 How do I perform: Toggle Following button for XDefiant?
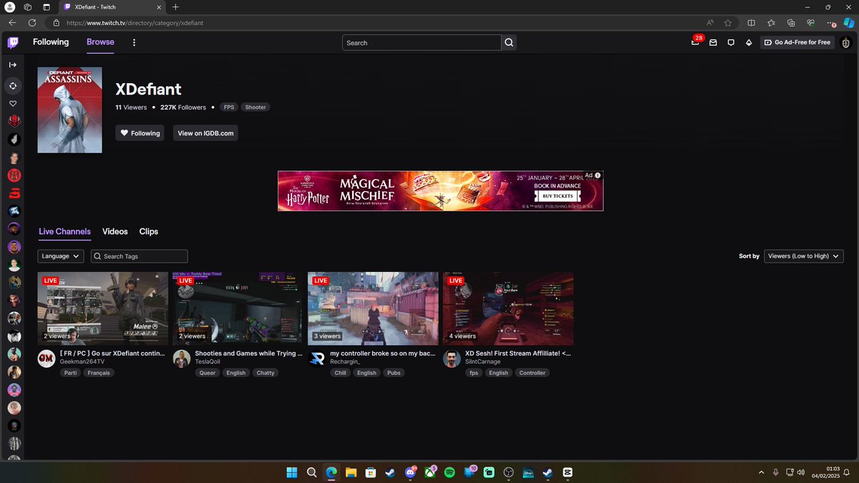(x=140, y=133)
